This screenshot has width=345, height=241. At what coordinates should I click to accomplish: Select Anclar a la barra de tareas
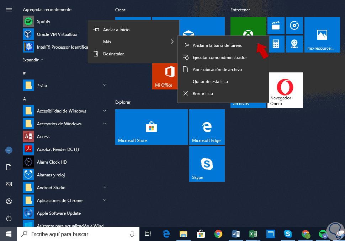click(217, 45)
